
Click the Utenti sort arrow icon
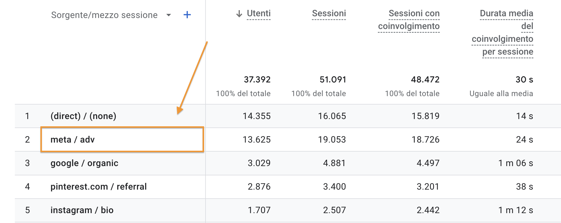(239, 14)
